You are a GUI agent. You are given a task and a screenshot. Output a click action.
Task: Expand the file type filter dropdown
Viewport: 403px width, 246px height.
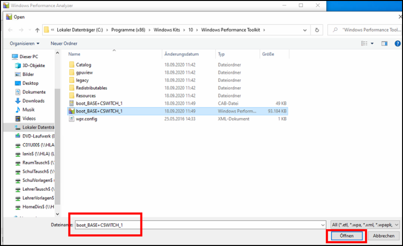pos(397,225)
